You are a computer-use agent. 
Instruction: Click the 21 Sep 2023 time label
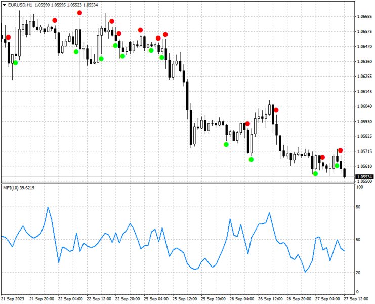coord(13,299)
